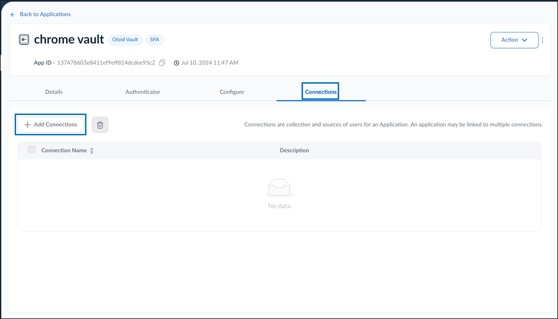Click the SFA badge
Viewport: 558px width, 319px height.
[154, 40]
